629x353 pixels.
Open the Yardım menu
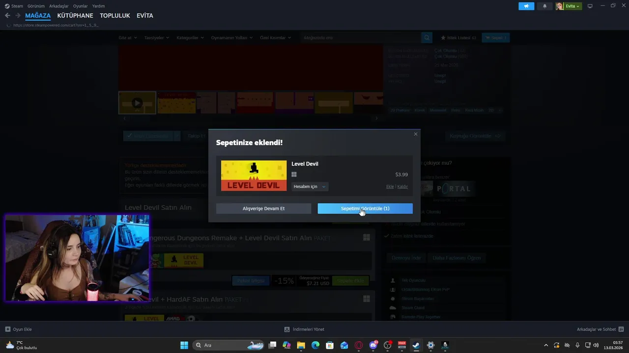click(x=98, y=6)
